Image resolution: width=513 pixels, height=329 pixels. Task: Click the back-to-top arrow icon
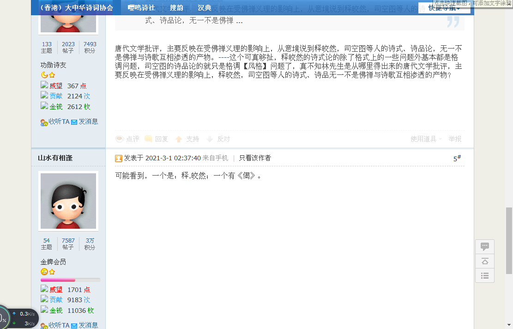pyautogui.click(x=485, y=261)
